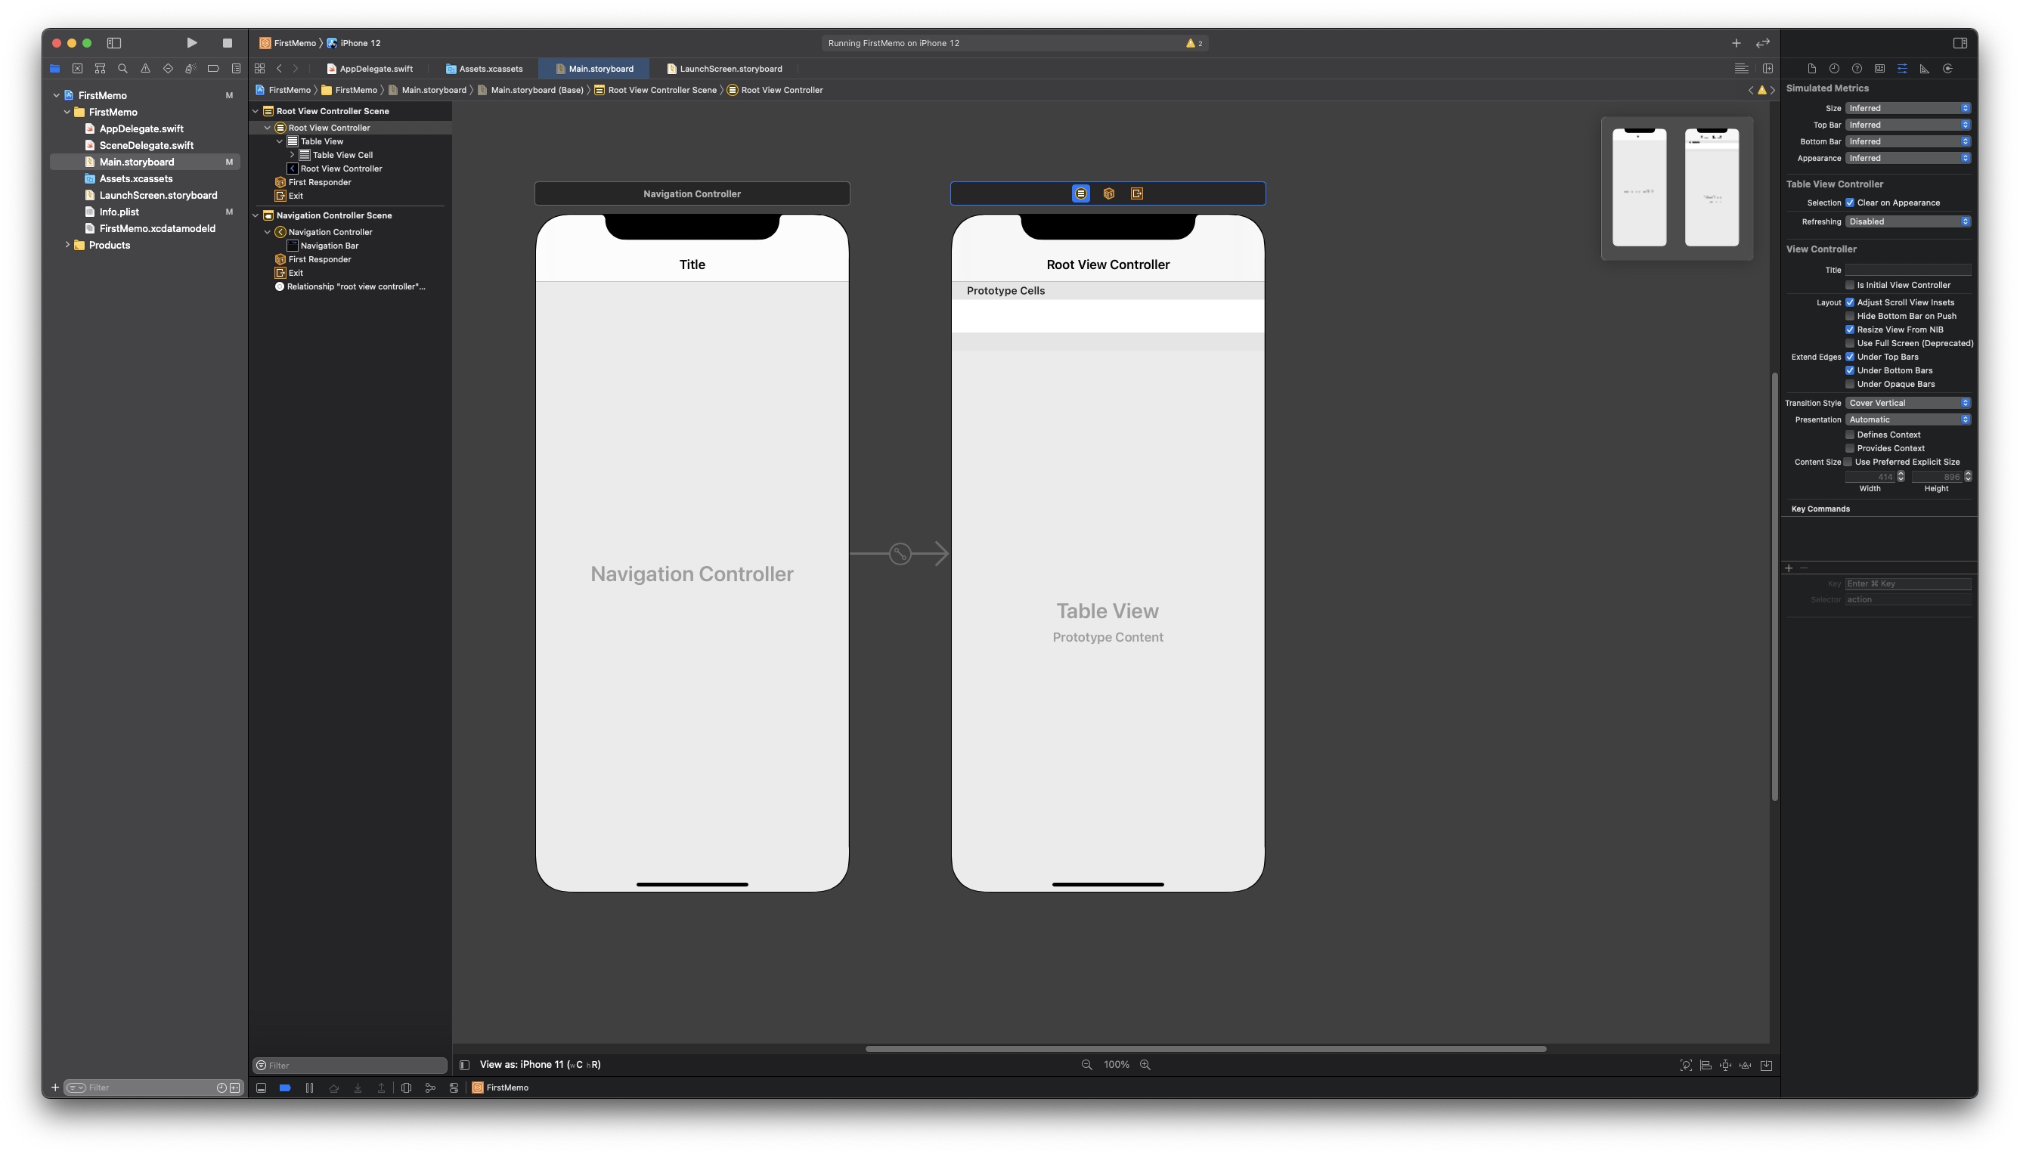Image resolution: width=2020 pixels, height=1154 pixels.
Task: Open the Refreshing dropdown
Action: pos(1907,222)
